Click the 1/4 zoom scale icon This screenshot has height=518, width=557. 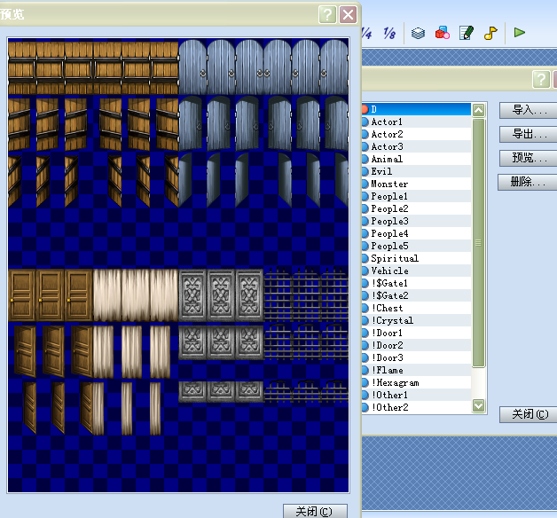pos(366,34)
